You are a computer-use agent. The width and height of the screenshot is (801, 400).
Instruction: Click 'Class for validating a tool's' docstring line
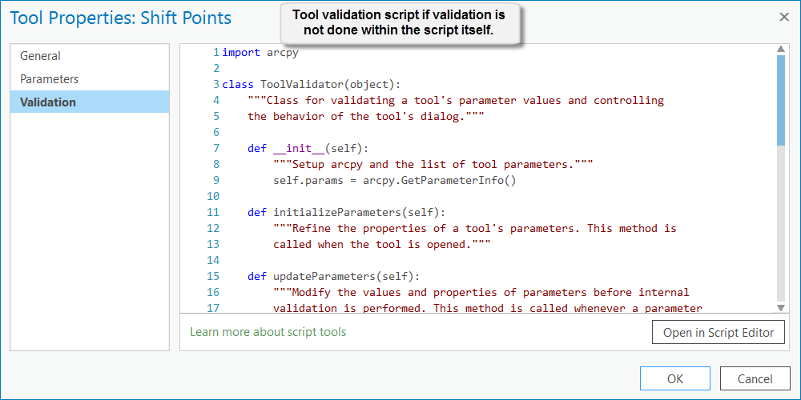pos(456,101)
